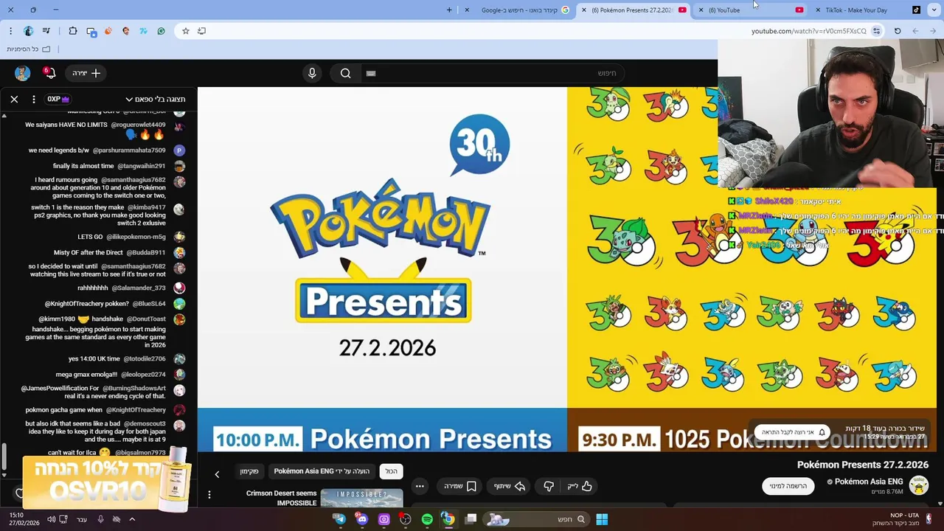
Task: Open Spotify from the taskbar
Action: (x=427, y=519)
